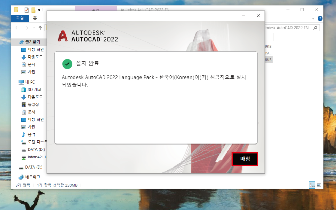
Task: Select the standalone DATA (D:) drive entry
Action: click(31, 167)
